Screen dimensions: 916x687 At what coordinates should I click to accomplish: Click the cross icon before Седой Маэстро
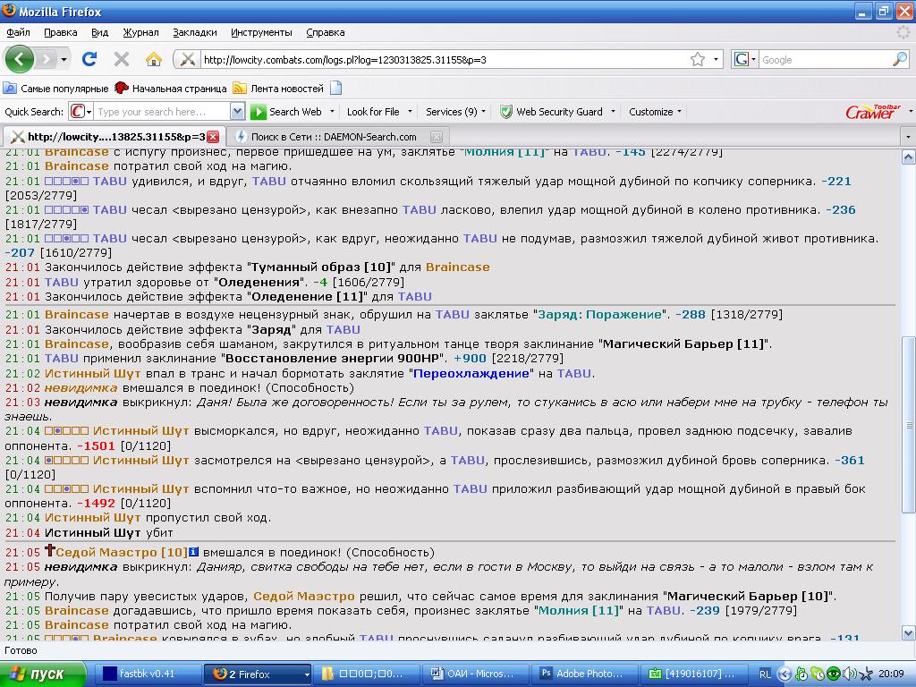tap(50, 550)
